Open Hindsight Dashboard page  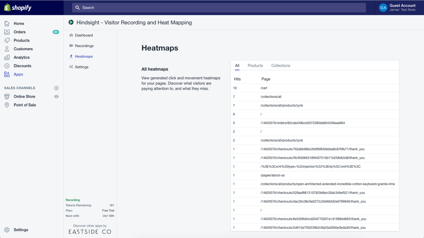coord(84,35)
